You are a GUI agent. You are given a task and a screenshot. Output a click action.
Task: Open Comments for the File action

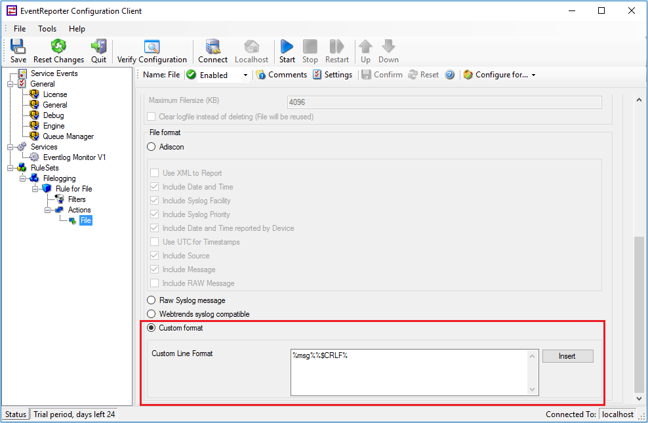pos(281,75)
